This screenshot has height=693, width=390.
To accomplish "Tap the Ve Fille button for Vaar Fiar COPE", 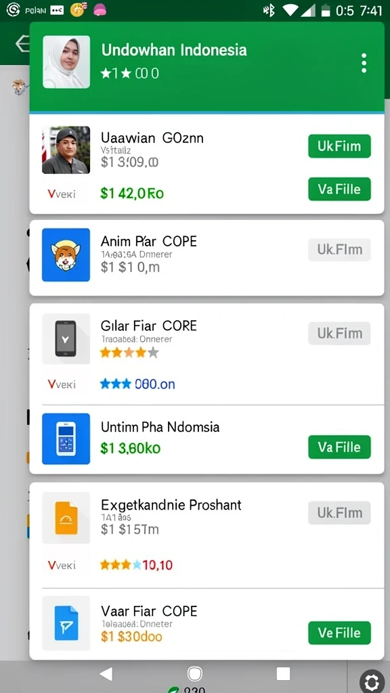I will pos(339,633).
